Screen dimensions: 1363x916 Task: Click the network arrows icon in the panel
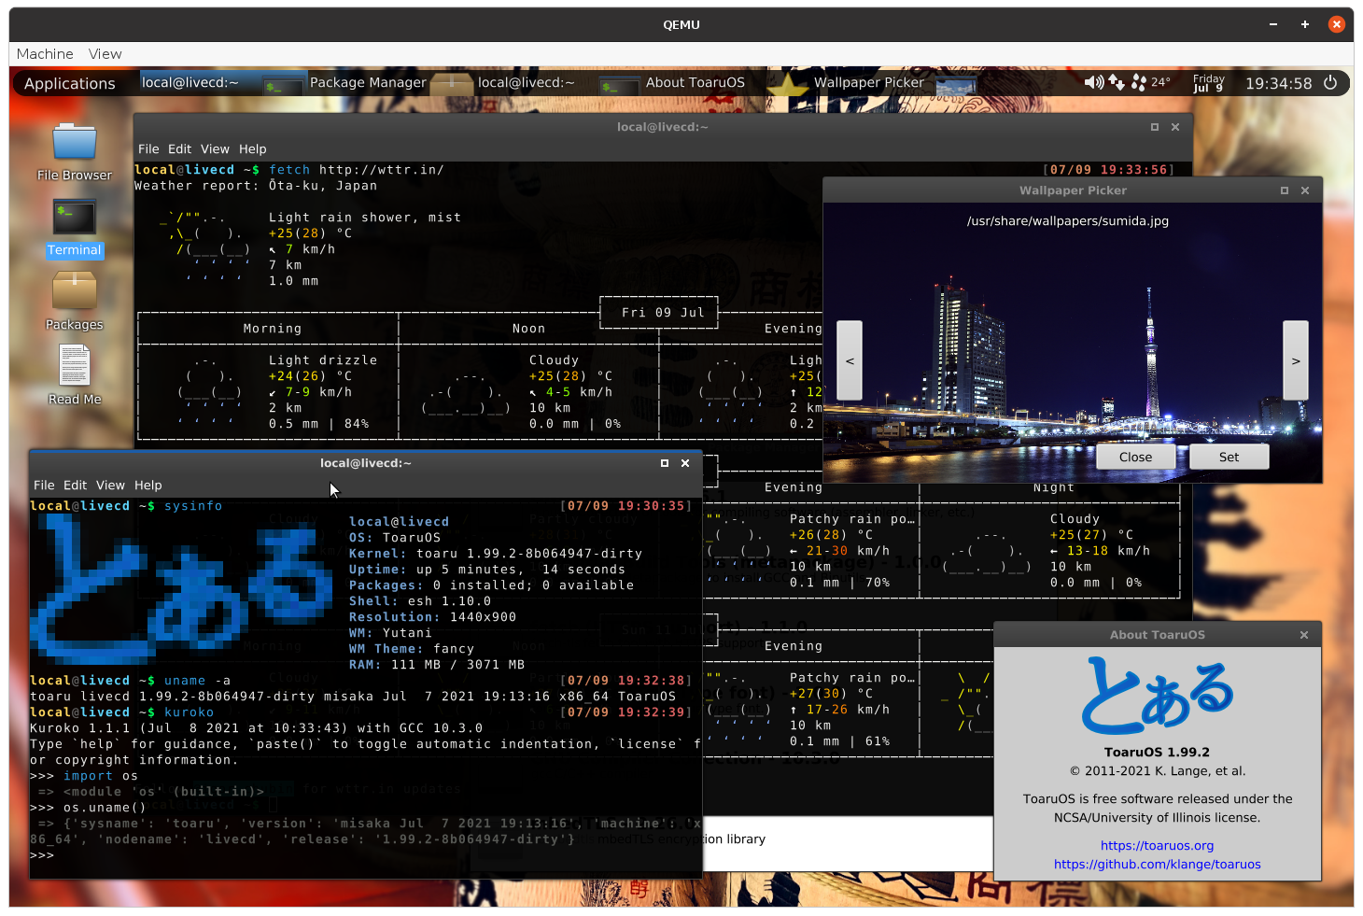(x=1117, y=82)
